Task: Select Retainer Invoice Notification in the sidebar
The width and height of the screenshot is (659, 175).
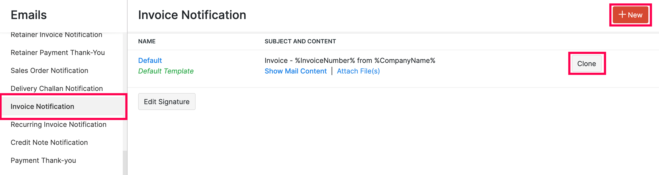Action: (x=56, y=35)
